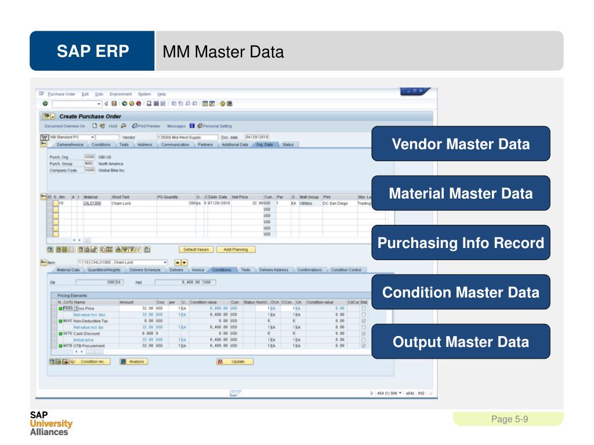
Task: Open the item selector Chain Lock dropdown
Action: (165, 262)
